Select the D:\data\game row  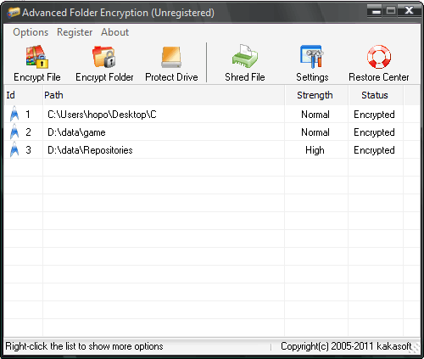tap(212, 132)
